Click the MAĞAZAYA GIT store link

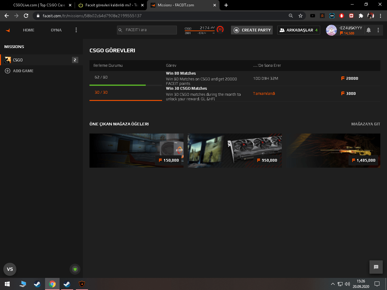pos(366,124)
